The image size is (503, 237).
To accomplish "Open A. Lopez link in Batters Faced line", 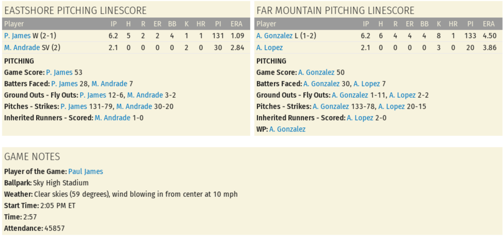I will pyautogui.click(x=367, y=84).
